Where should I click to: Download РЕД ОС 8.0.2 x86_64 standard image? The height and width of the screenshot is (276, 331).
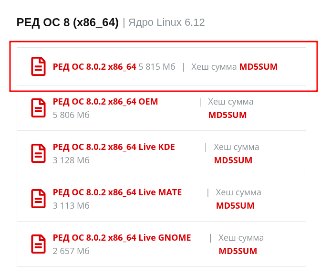(94, 67)
